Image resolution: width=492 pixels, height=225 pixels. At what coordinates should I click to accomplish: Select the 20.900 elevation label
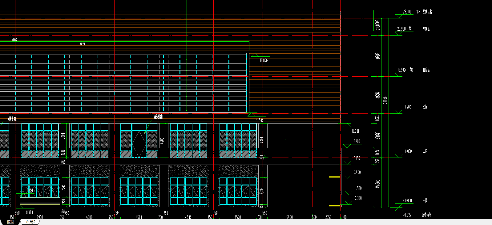[401, 29]
